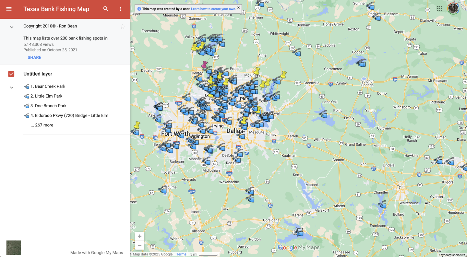Open the three-dot more options menu

(121, 9)
